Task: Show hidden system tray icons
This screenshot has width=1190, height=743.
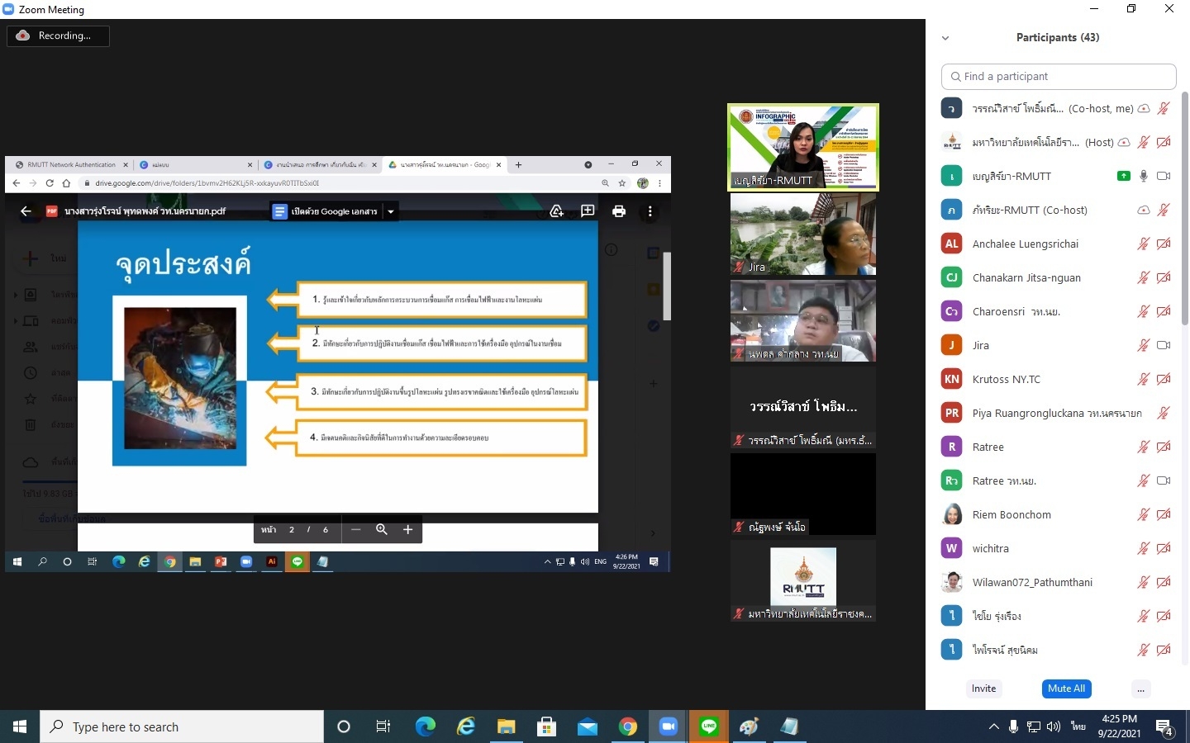Action: (x=993, y=726)
